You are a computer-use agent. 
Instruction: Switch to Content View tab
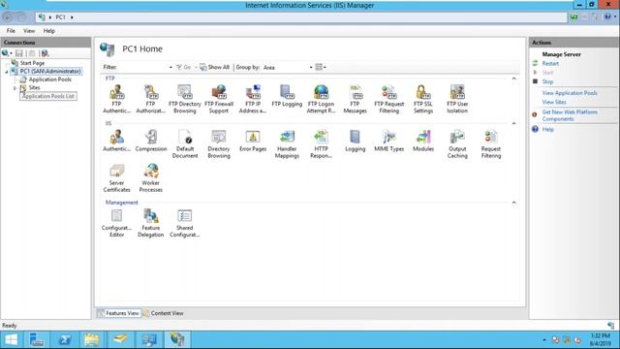[164, 313]
